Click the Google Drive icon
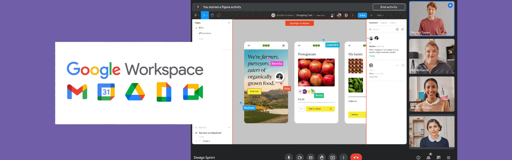 [x=135, y=92]
